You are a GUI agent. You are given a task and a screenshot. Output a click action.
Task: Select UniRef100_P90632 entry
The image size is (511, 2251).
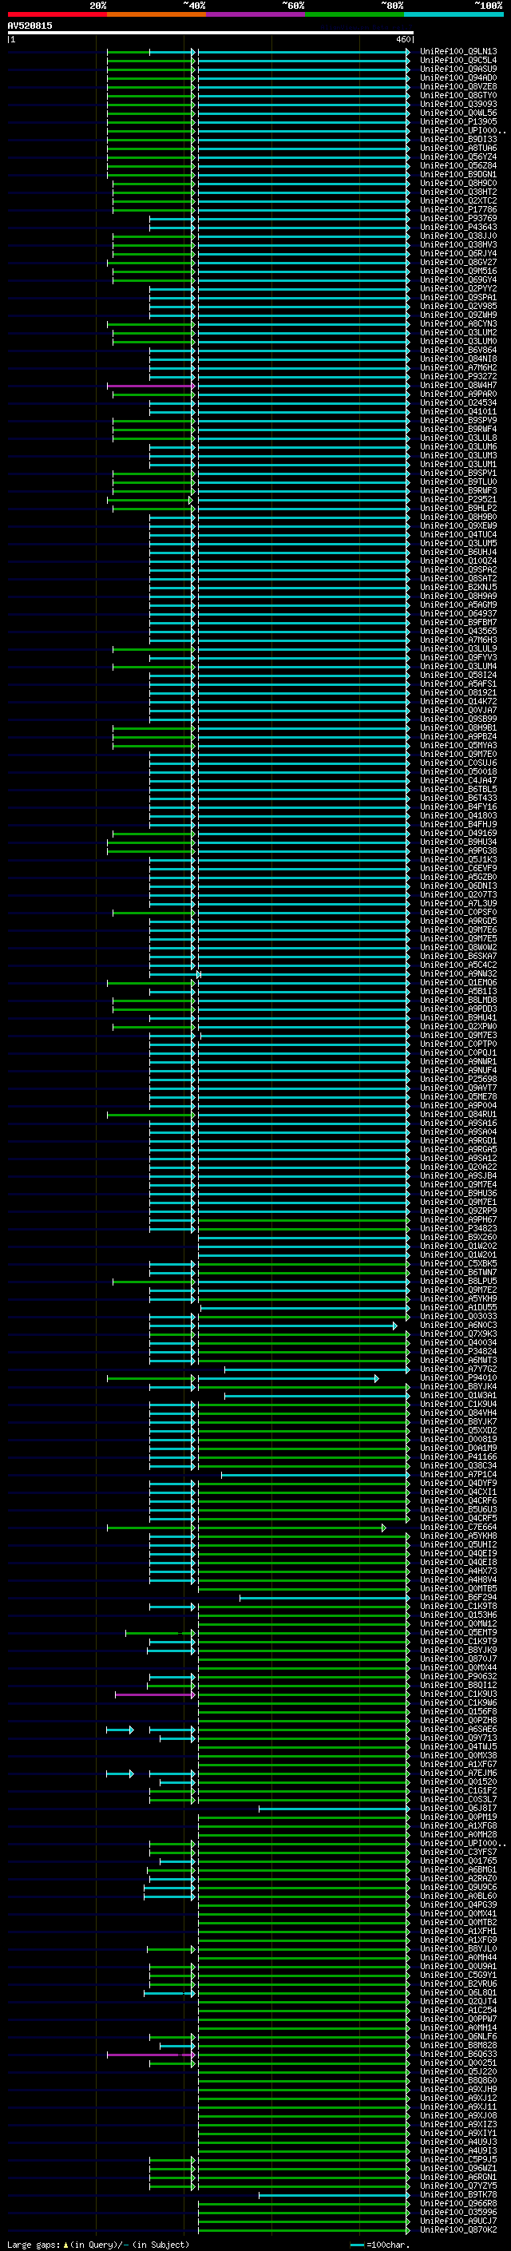(458, 1675)
